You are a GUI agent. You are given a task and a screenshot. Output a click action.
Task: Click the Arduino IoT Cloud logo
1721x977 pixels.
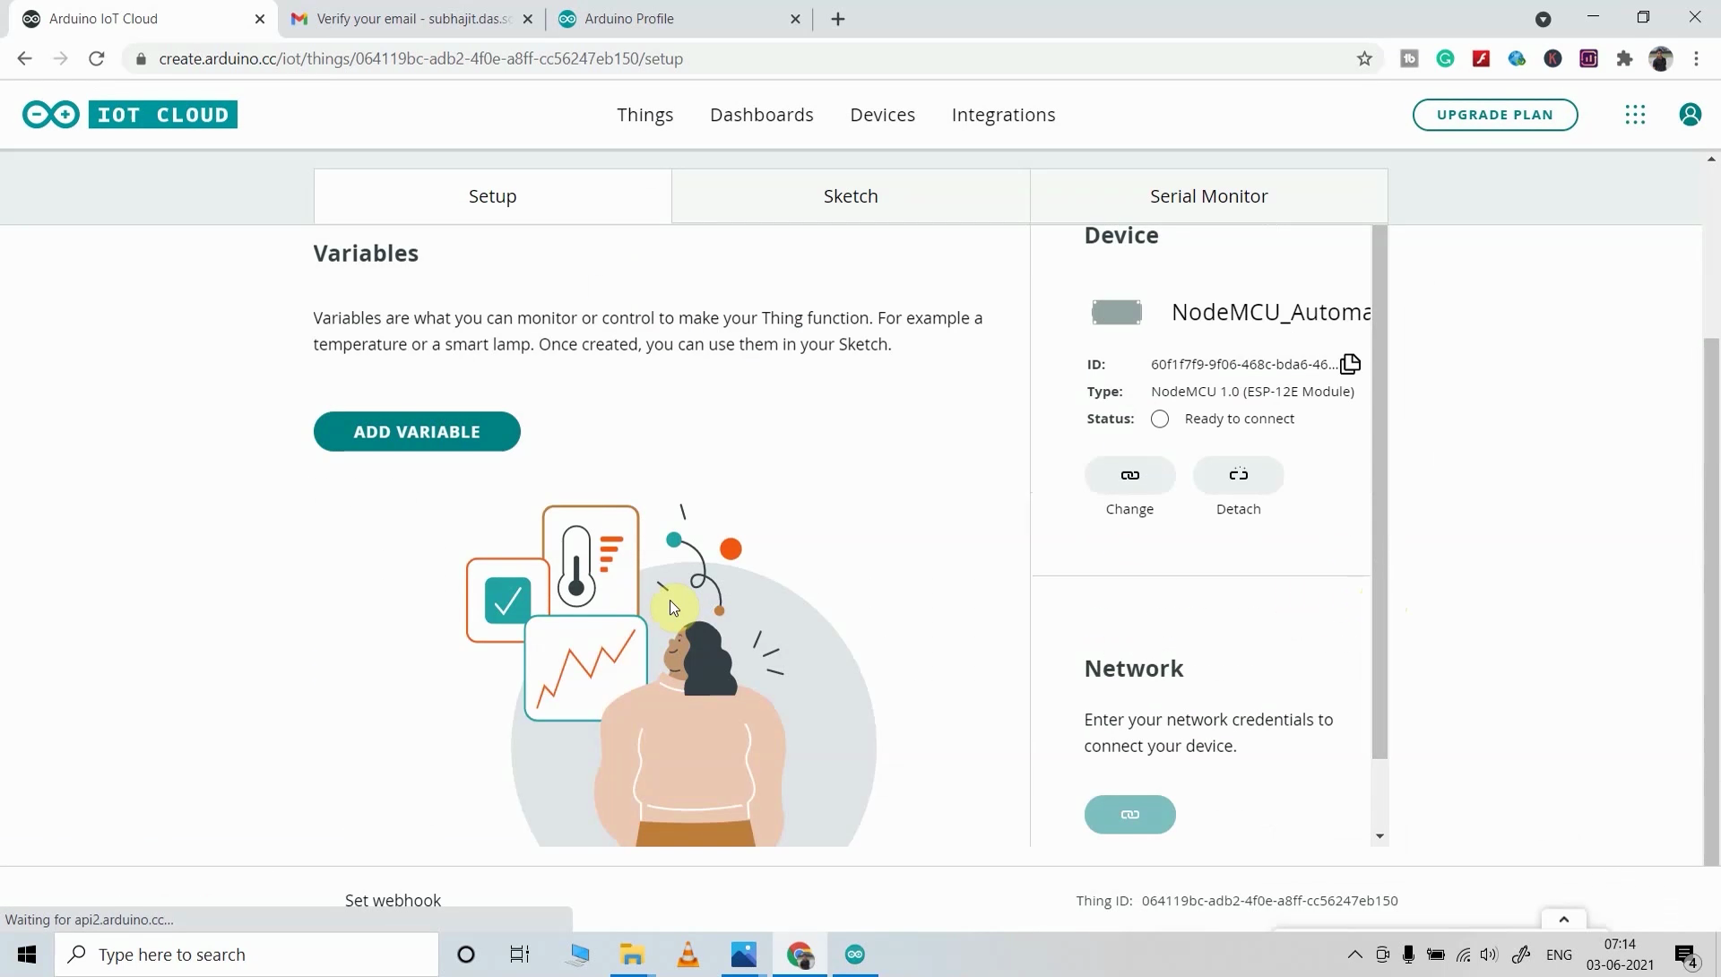[x=130, y=115]
